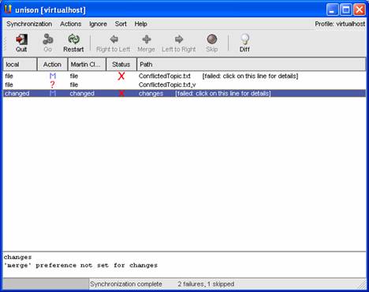Maximize the unison window

tap(346, 9)
